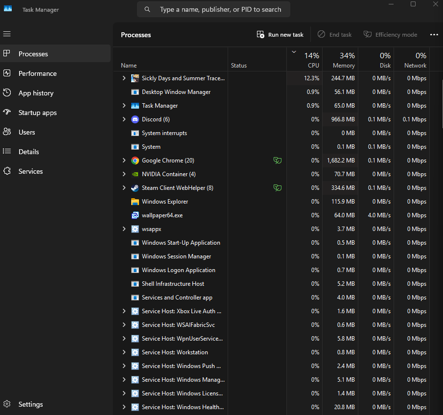
Task: Expand Service Host: WSAIFabricSvc
Action: click(124, 325)
